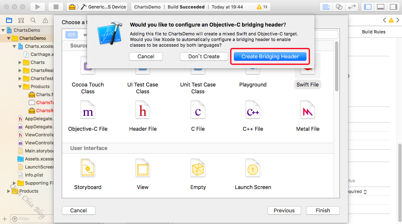Image resolution: width=402 pixels, height=224 pixels.
Task: Select LaunchScreen file in navigator
Action: pos(35,167)
